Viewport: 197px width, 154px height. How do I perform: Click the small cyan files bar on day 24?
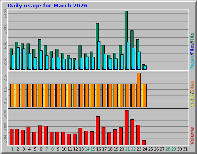click(x=145, y=68)
